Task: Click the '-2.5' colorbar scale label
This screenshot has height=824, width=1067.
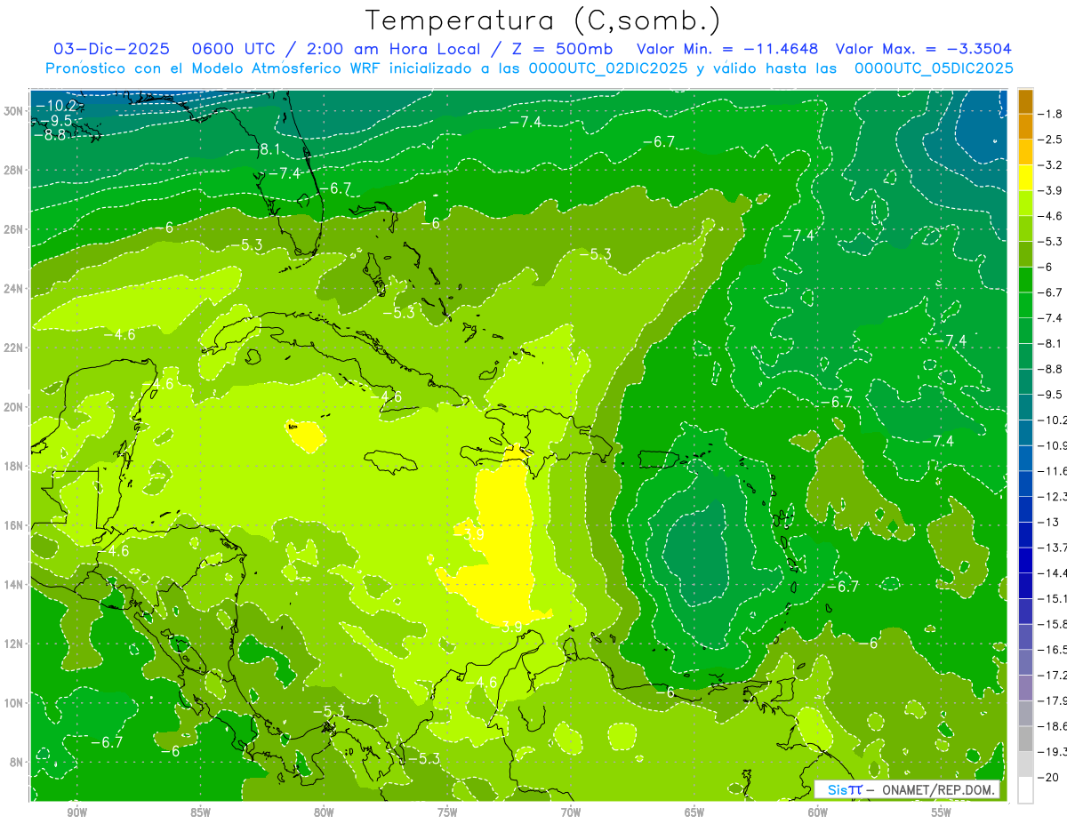Action: tap(1049, 140)
